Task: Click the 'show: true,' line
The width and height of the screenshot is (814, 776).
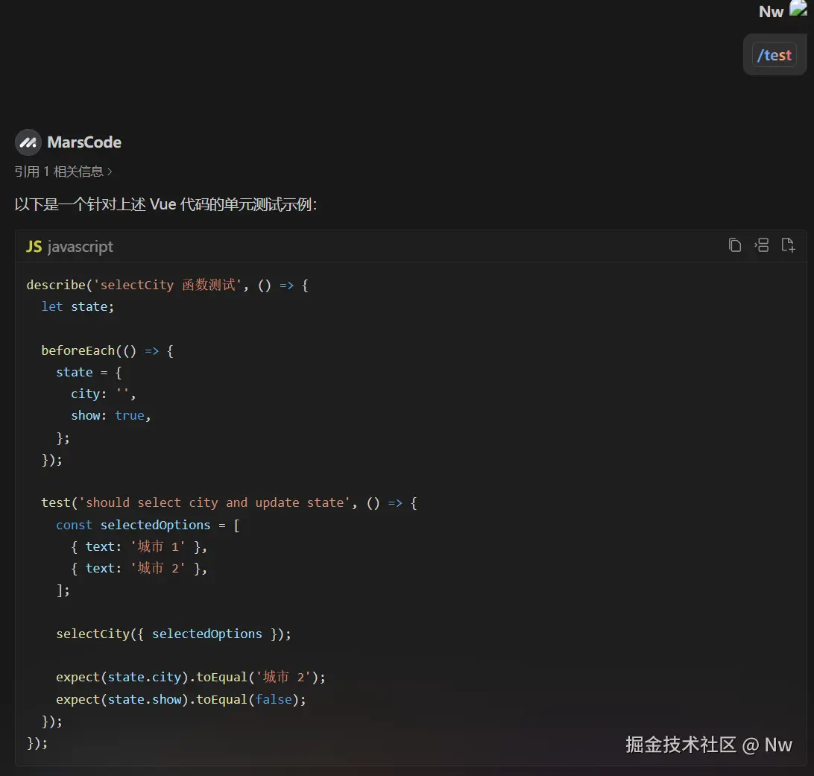Action: coord(111,416)
